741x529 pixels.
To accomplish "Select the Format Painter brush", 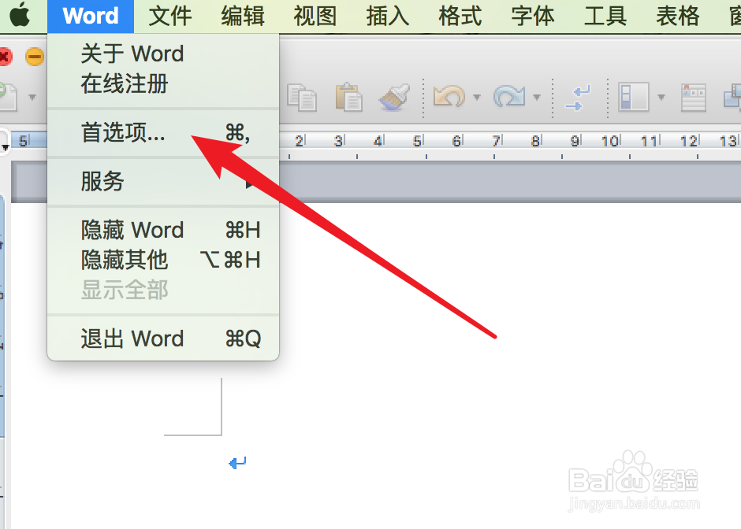I will 395,97.
